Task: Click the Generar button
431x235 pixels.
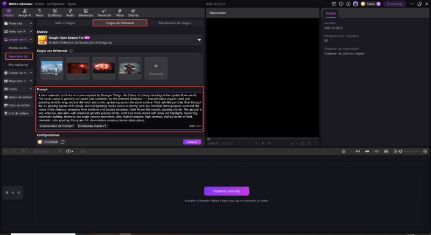Action: tap(192, 142)
